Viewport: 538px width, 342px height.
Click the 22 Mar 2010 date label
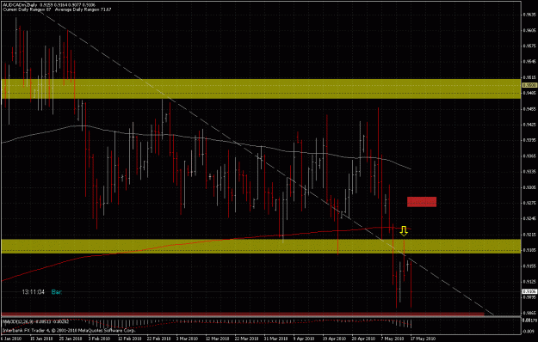point(247,339)
